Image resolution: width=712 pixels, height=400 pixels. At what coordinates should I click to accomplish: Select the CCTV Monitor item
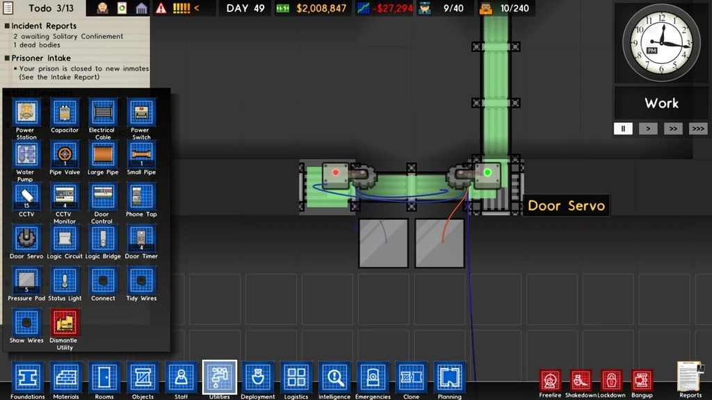pyautogui.click(x=65, y=197)
